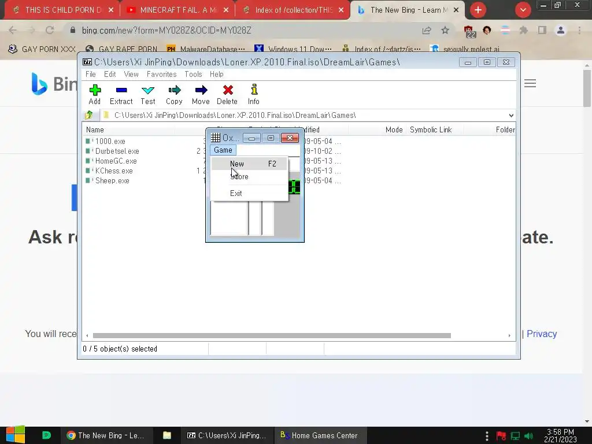
Task: Switch to the MINECRAFT FAIL tab
Action: click(x=177, y=10)
